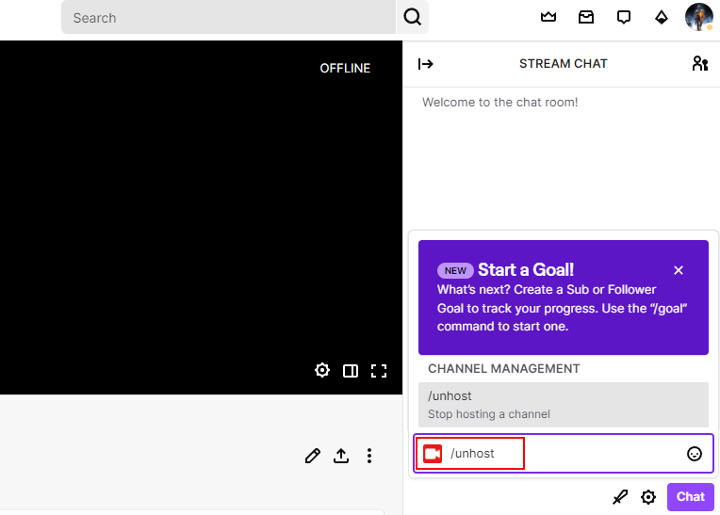Viewport: 720px width, 515px height.
Task: Click the NEW badge on goal banner
Action: point(455,270)
